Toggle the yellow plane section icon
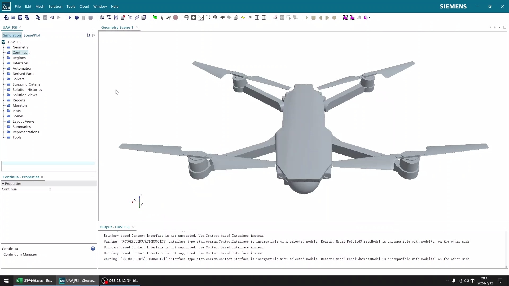 pyautogui.click(x=243, y=17)
